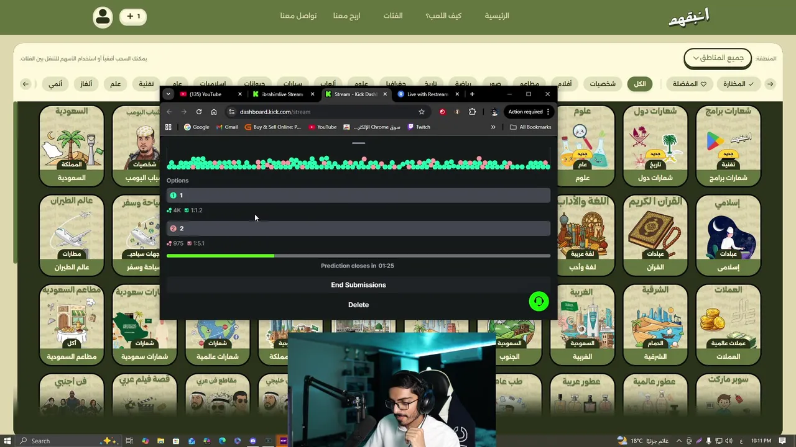Expand the hidden bookmarks chevron

tap(493, 127)
